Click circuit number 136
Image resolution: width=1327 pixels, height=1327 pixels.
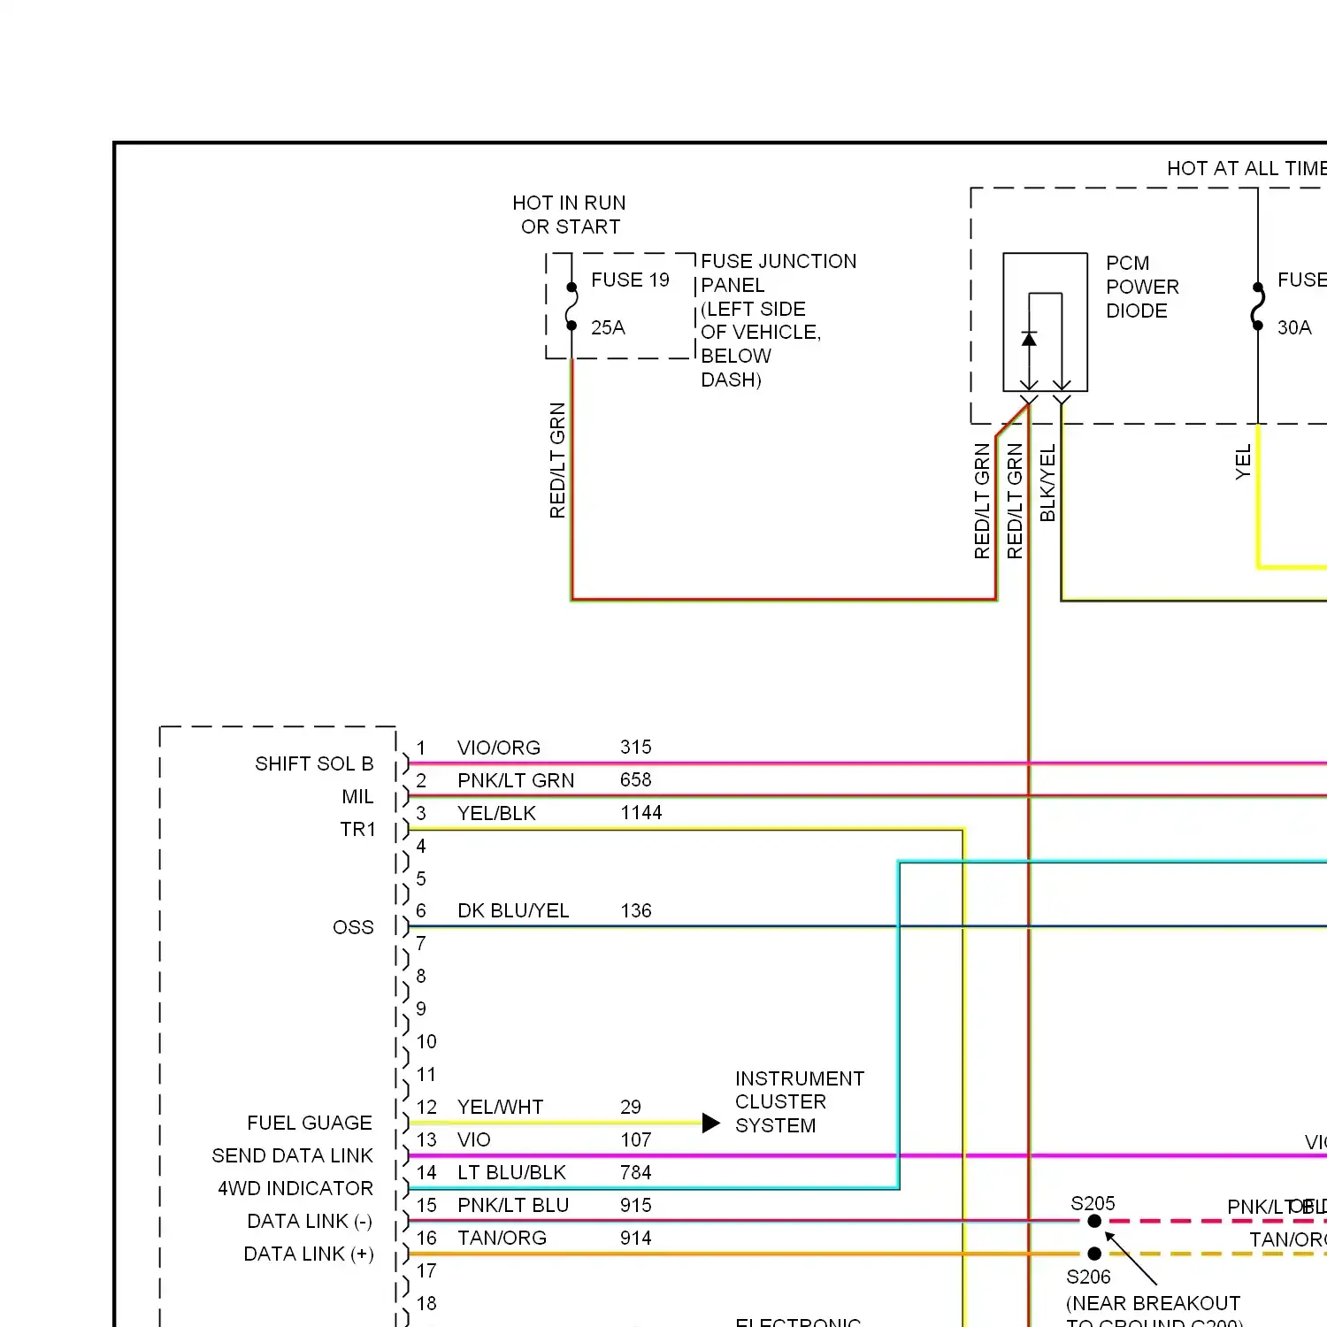click(636, 910)
